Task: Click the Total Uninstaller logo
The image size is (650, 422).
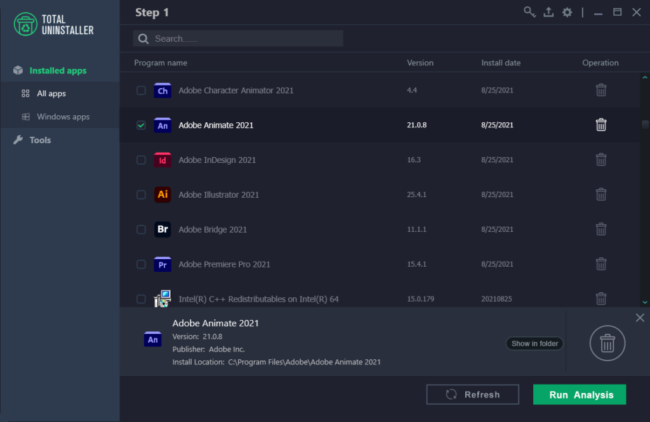Action: point(25,24)
